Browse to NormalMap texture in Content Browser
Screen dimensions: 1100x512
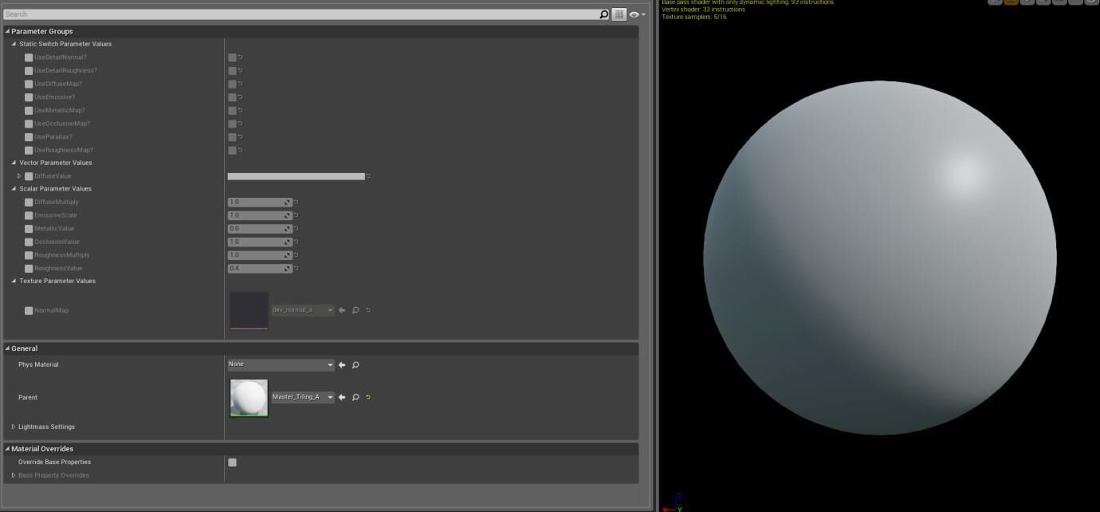(x=356, y=310)
